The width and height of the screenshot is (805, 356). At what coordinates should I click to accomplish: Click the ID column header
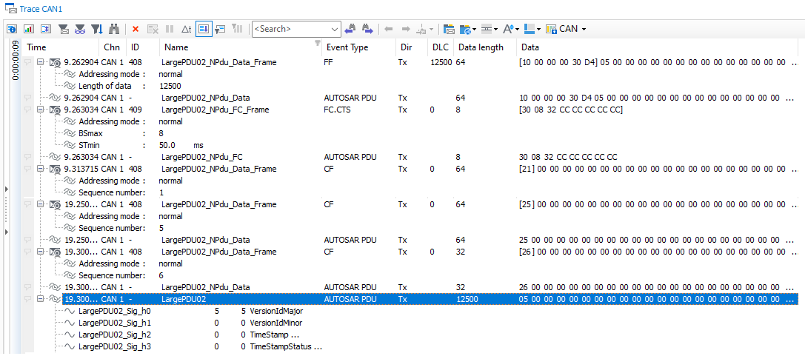point(135,47)
